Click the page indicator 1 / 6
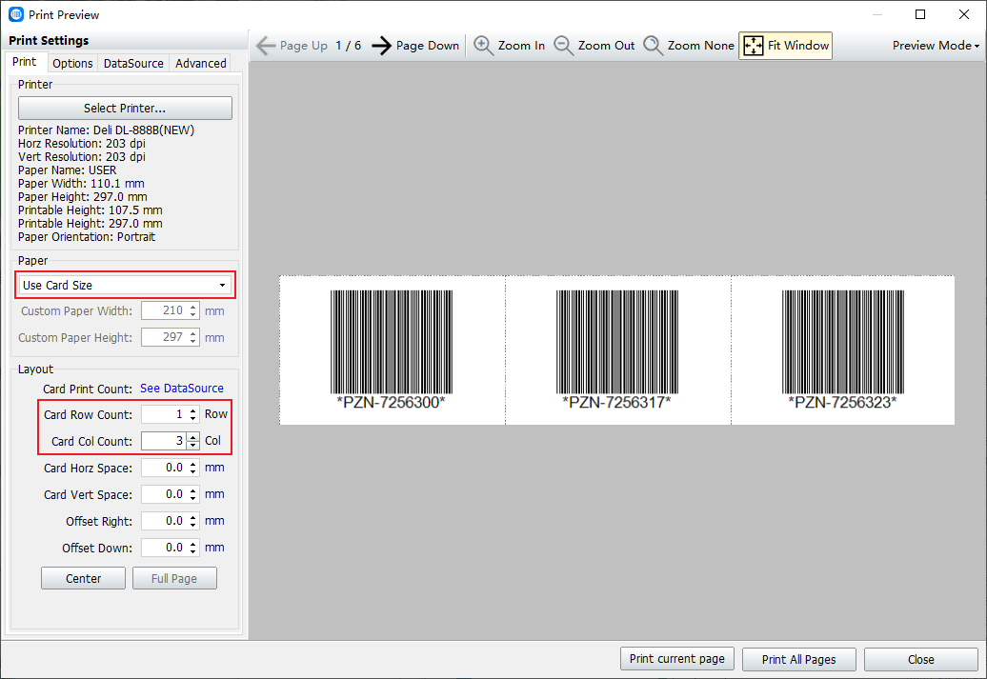The height and width of the screenshot is (679, 987). click(348, 46)
